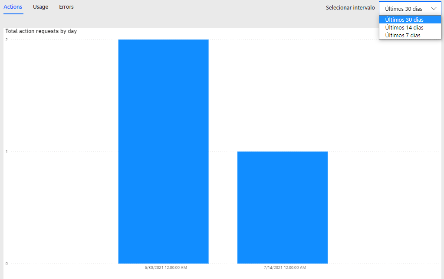Click the y-axis value 0
Screen dimensions: 444x279
(7, 264)
